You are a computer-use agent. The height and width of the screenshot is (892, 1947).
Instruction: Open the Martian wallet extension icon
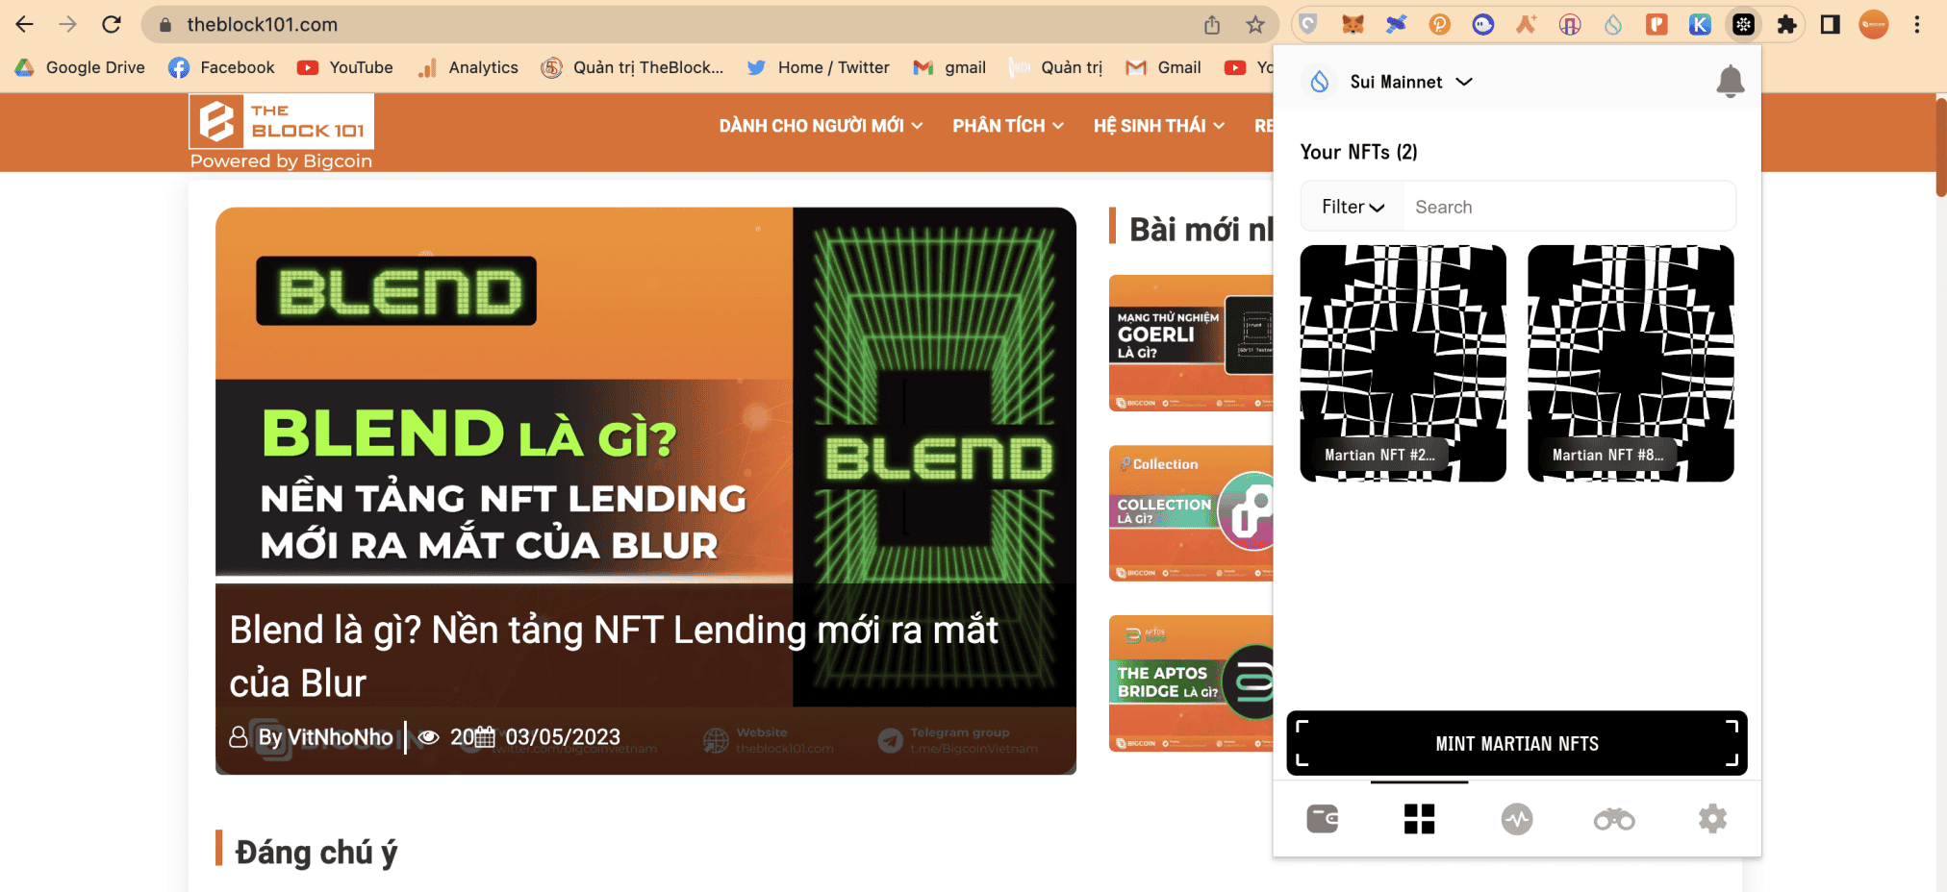1743,25
